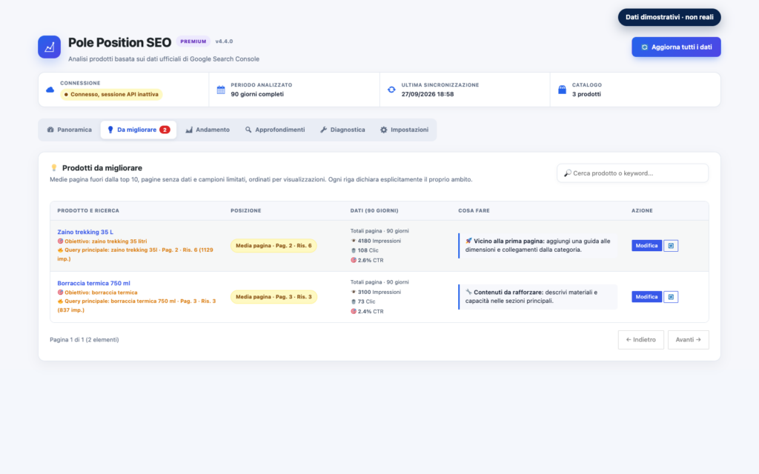Click the wrench icon in Contenuti da rafforzare
Screen dimensions: 759x474
click(468, 292)
